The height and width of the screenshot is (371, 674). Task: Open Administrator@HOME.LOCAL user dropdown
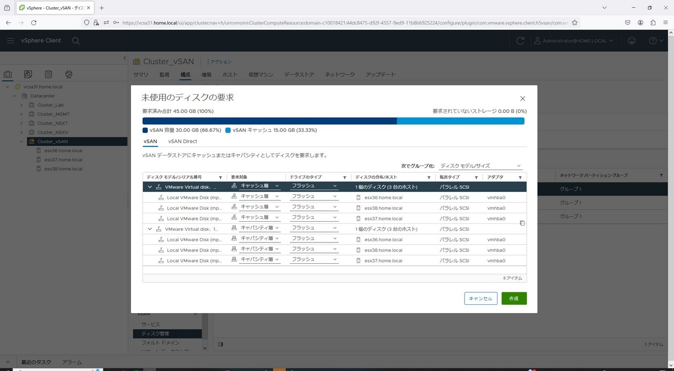coord(573,41)
